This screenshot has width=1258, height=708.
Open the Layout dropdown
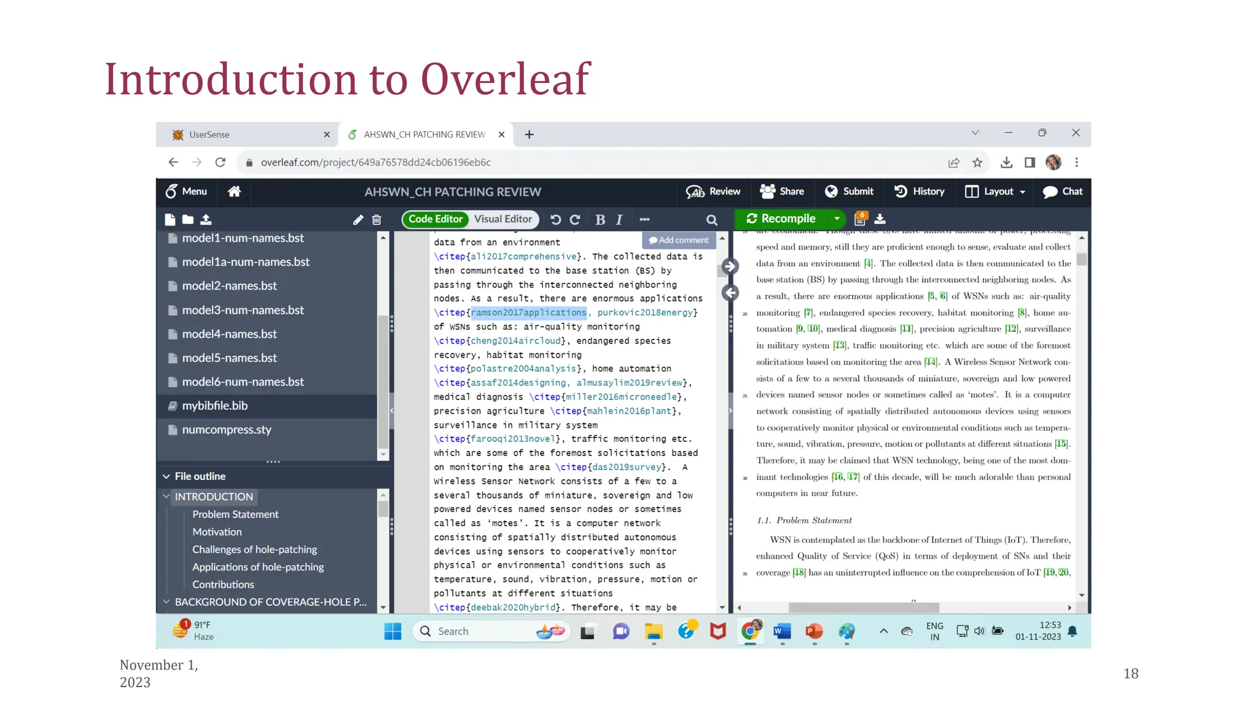click(x=995, y=191)
